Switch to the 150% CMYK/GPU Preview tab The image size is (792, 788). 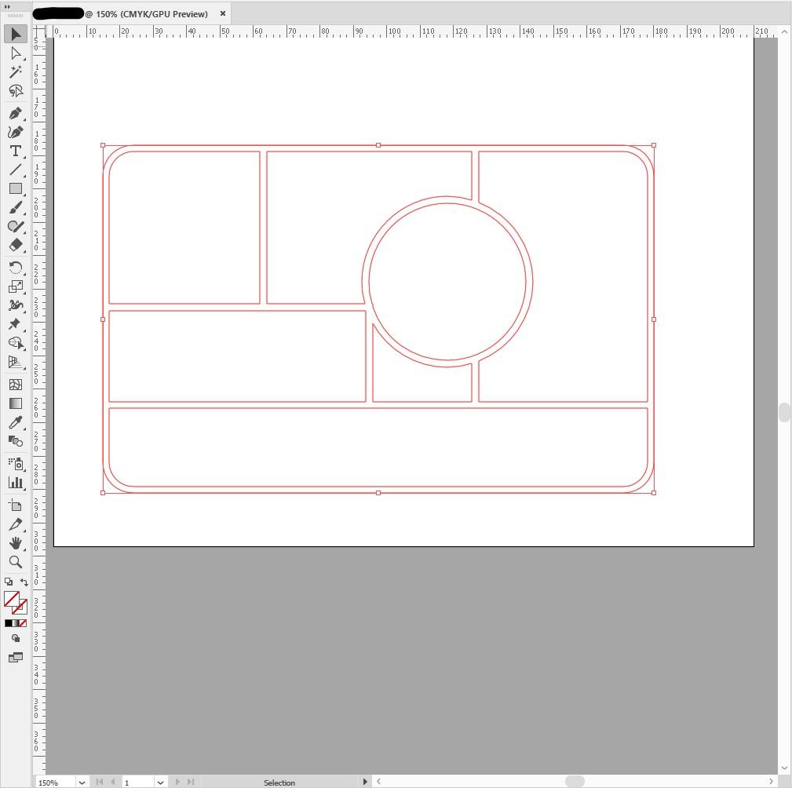pos(132,13)
